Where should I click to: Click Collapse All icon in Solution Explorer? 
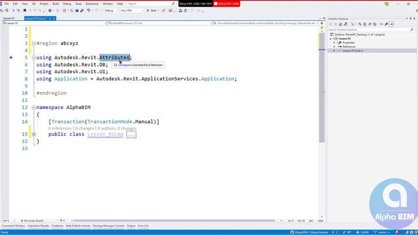click(370, 24)
